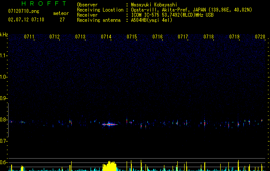Select the file name 07120710.png

24,11
